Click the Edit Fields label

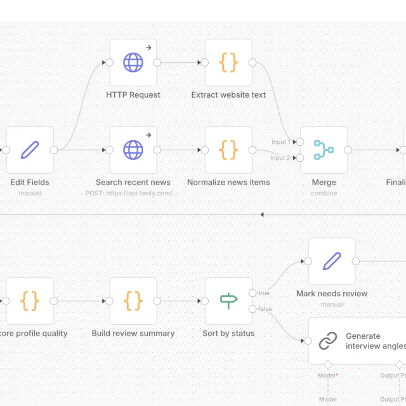pyautogui.click(x=30, y=182)
